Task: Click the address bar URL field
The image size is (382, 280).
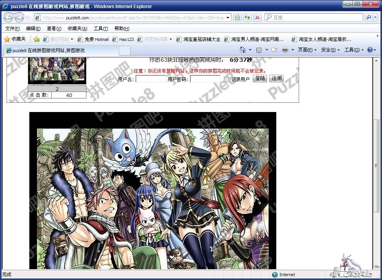Action: pyautogui.click(x=133, y=17)
